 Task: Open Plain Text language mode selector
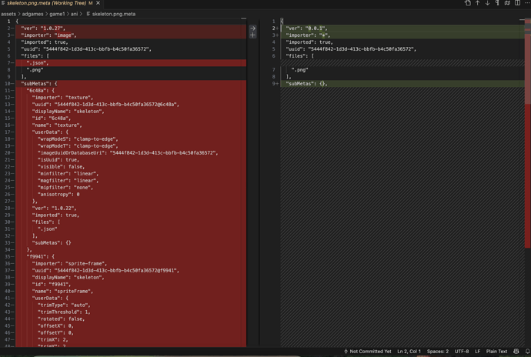click(x=496, y=352)
